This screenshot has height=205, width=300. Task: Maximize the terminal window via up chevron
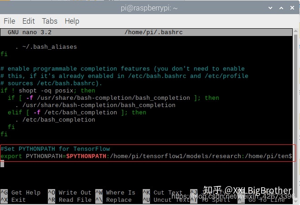tap(281, 8)
